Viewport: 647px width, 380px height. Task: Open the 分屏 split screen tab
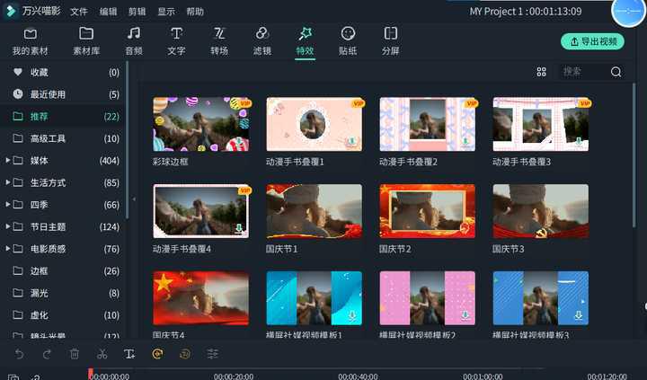[390, 41]
